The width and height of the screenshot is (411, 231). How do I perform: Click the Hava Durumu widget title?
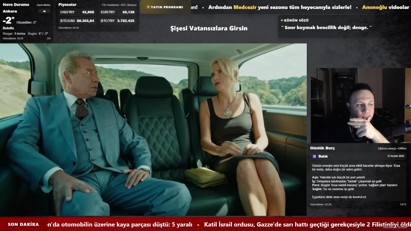point(16,5)
